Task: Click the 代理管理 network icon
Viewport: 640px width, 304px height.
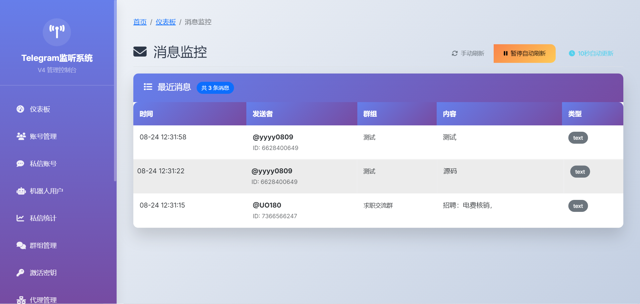Action: point(21,300)
